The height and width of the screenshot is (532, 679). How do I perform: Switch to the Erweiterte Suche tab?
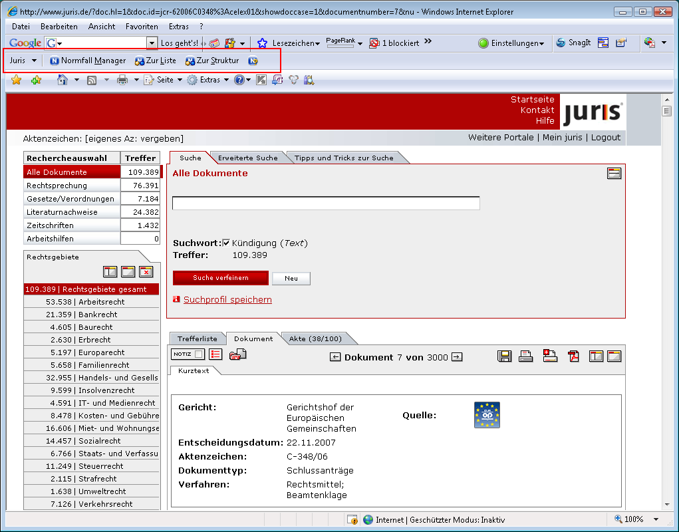(x=248, y=158)
